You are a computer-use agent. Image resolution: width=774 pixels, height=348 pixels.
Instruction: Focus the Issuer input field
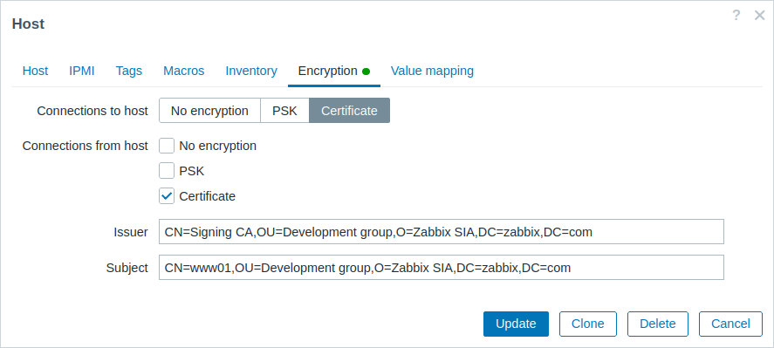pyautogui.click(x=442, y=232)
